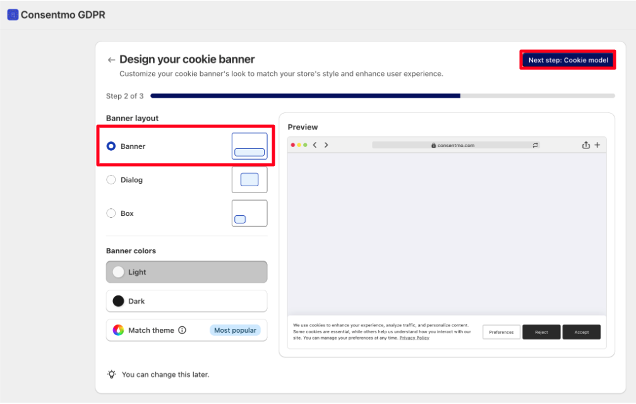Select the Dialog layout radio button
Image resolution: width=636 pixels, height=404 pixels.
pyautogui.click(x=111, y=180)
